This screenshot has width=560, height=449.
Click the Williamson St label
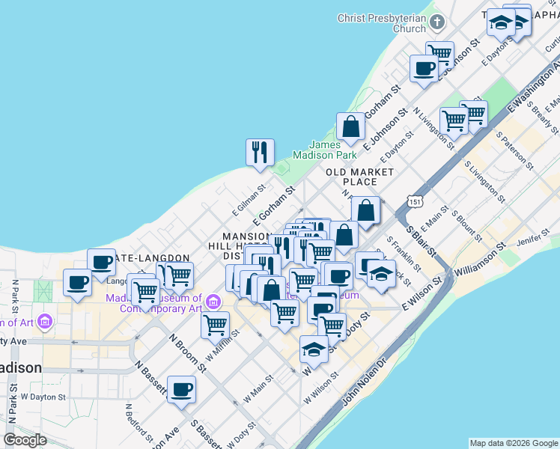click(480, 259)
